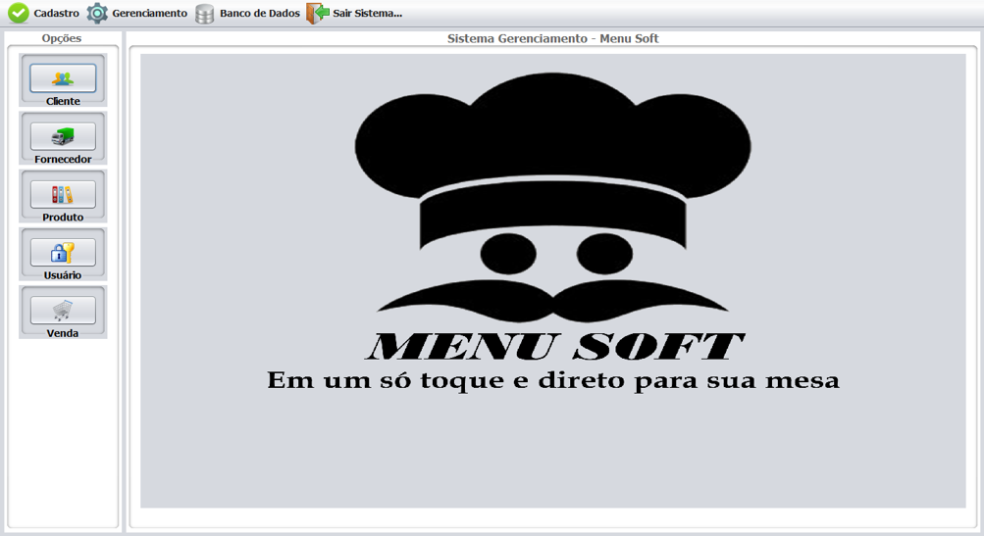Click the Produto label text
The width and height of the screenshot is (984, 536).
click(x=63, y=217)
